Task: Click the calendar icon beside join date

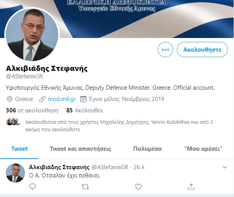Action: pos(83,99)
